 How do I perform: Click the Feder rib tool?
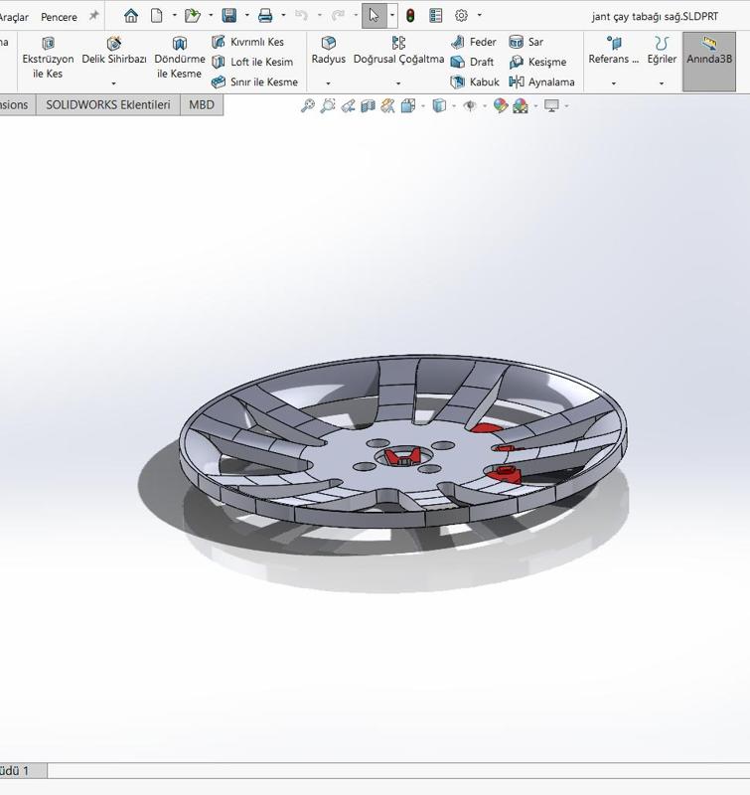pos(473,42)
